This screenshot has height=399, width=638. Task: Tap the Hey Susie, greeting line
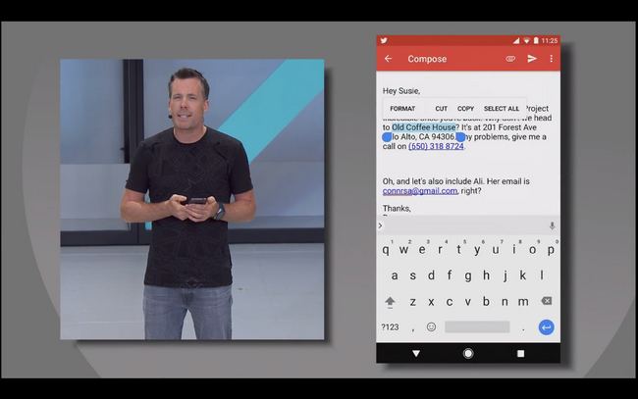pyautogui.click(x=401, y=91)
